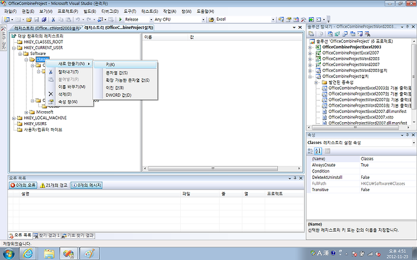This screenshot has width=417, height=260.
Task: Open the Properties object selector dropdown
Action: point(414,143)
